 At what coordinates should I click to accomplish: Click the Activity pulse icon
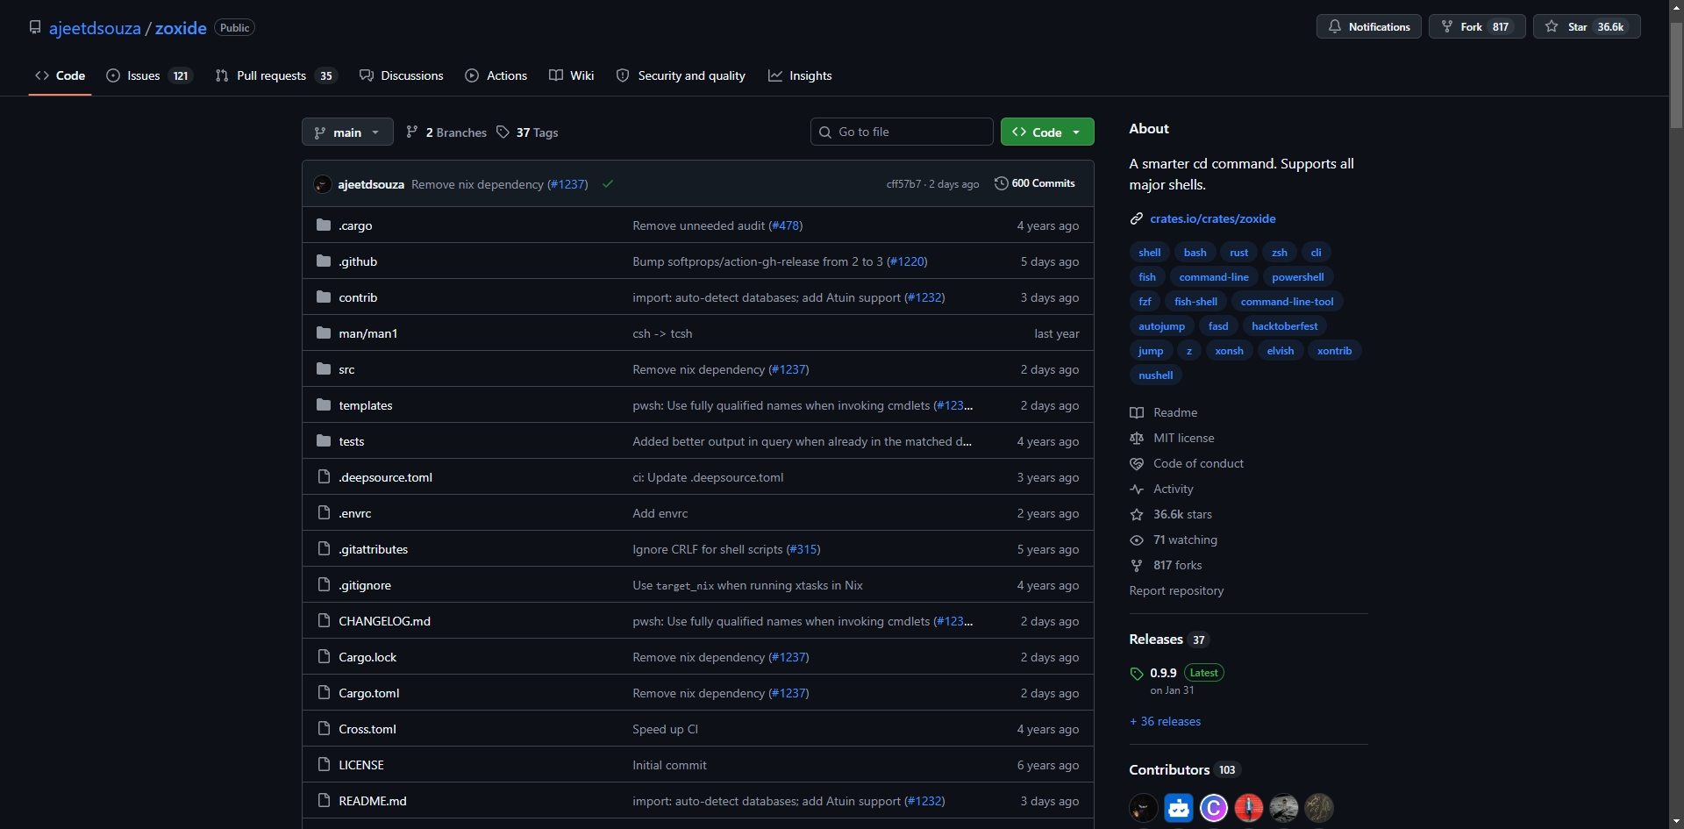click(x=1137, y=489)
